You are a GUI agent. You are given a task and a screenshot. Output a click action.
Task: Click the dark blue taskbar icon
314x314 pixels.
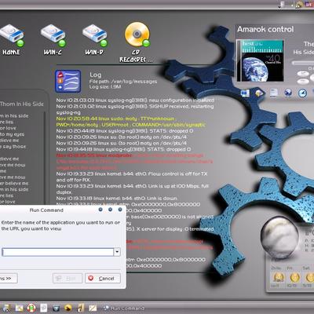(56, 308)
